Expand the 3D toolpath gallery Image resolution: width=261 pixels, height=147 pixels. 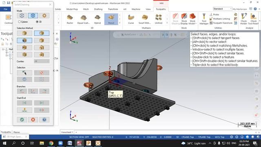point(119,23)
